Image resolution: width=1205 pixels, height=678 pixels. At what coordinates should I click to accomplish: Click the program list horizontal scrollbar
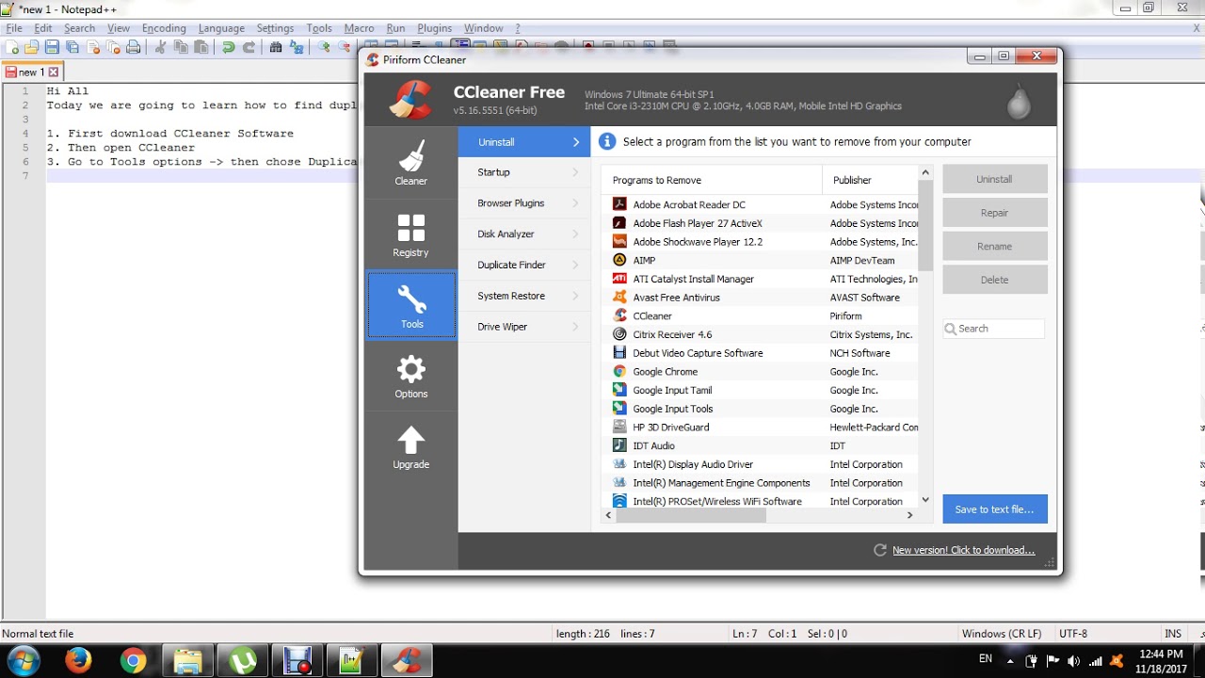[x=691, y=515]
